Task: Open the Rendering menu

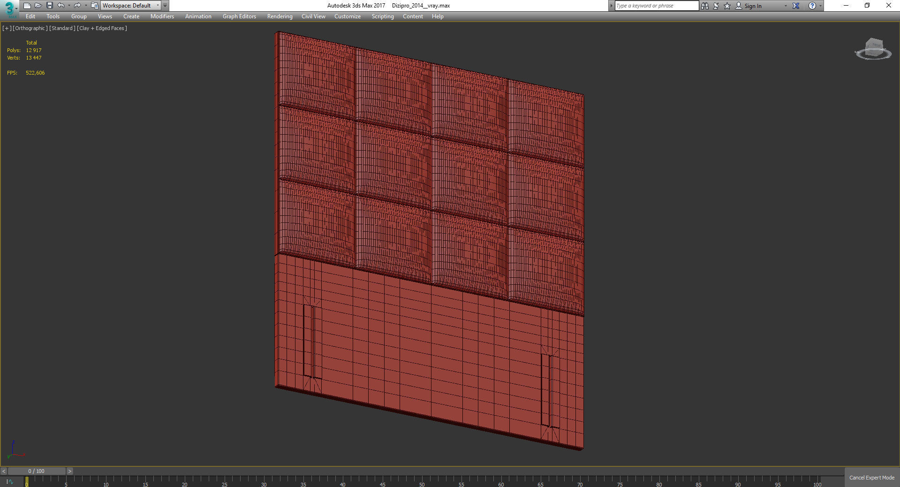Action: tap(280, 16)
